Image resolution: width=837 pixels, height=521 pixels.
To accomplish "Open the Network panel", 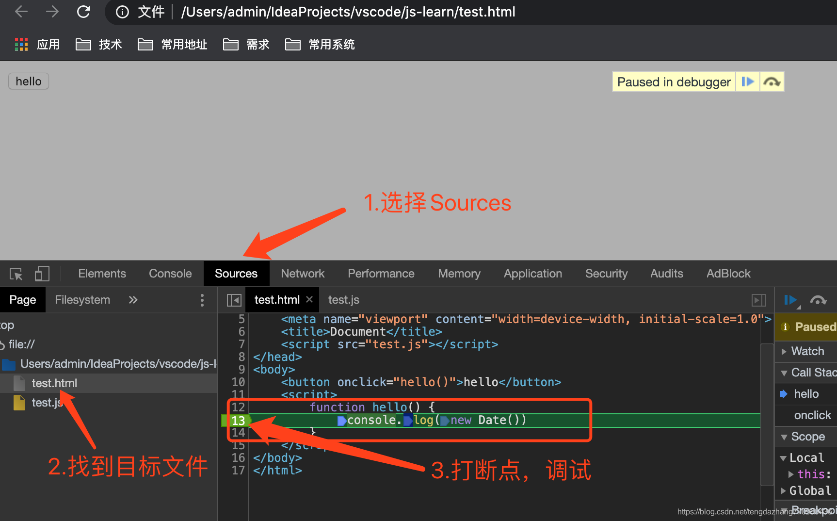I will coord(303,274).
